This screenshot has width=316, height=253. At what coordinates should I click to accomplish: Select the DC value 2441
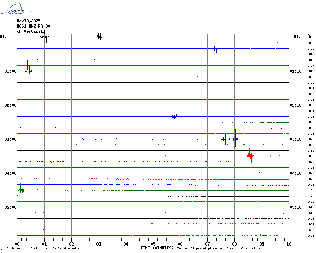point(310,190)
